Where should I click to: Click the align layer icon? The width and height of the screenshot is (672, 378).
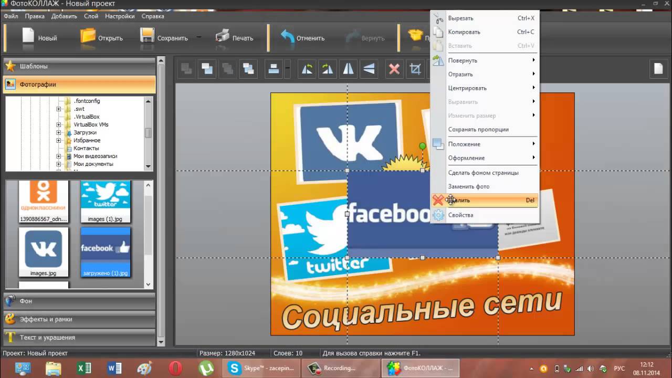[274, 69]
